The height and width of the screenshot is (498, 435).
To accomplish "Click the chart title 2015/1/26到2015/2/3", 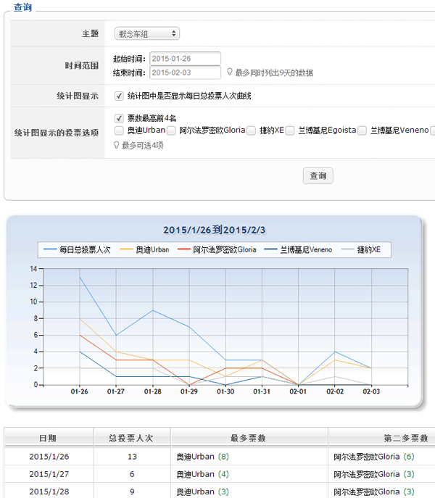I will [x=214, y=230].
